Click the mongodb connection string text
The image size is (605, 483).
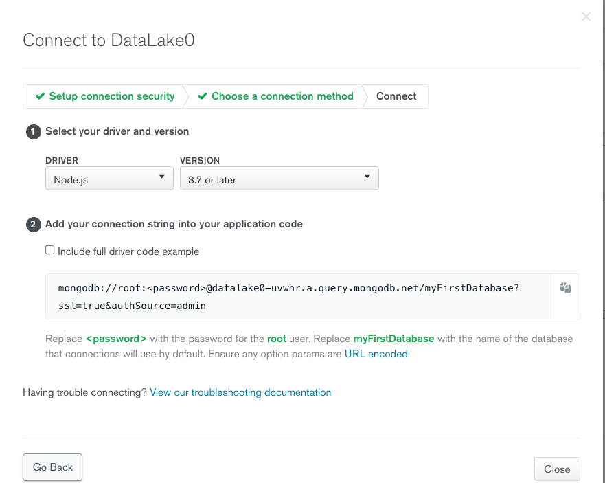tap(288, 297)
